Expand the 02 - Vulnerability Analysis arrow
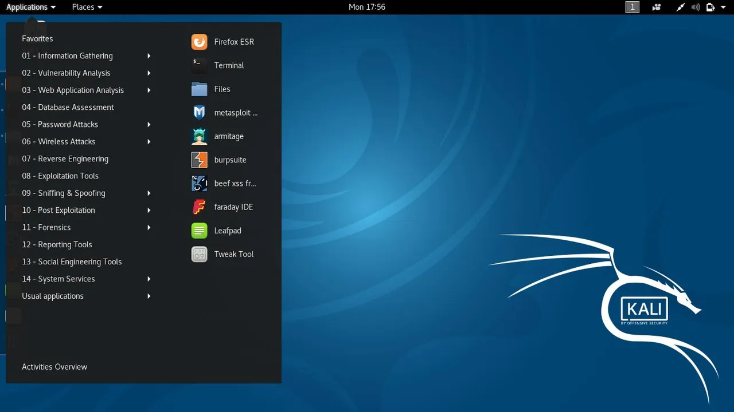Image resolution: width=734 pixels, height=412 pixels. [149, 73]
